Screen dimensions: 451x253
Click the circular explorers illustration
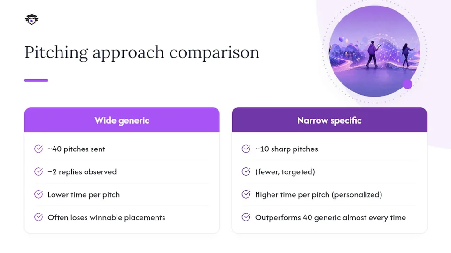[374, 51]
